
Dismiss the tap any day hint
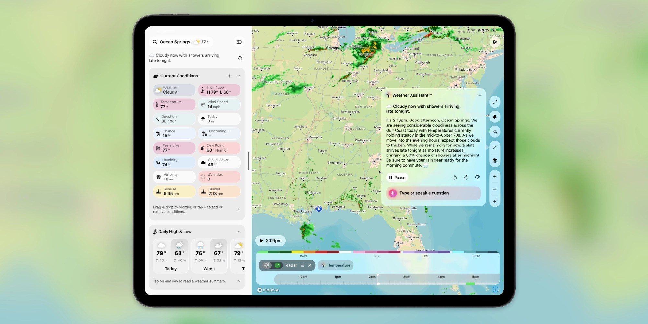point(239,281)
